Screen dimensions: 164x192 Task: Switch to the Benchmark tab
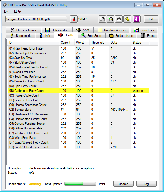tap(20, 36)
